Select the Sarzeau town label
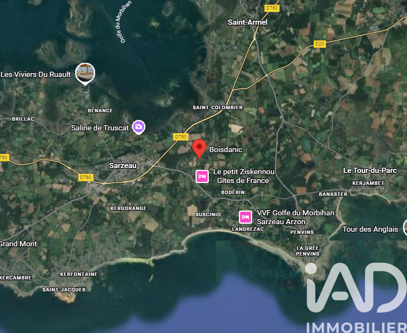Viewport: 407px width, 333px height. (x=123, y=165)
